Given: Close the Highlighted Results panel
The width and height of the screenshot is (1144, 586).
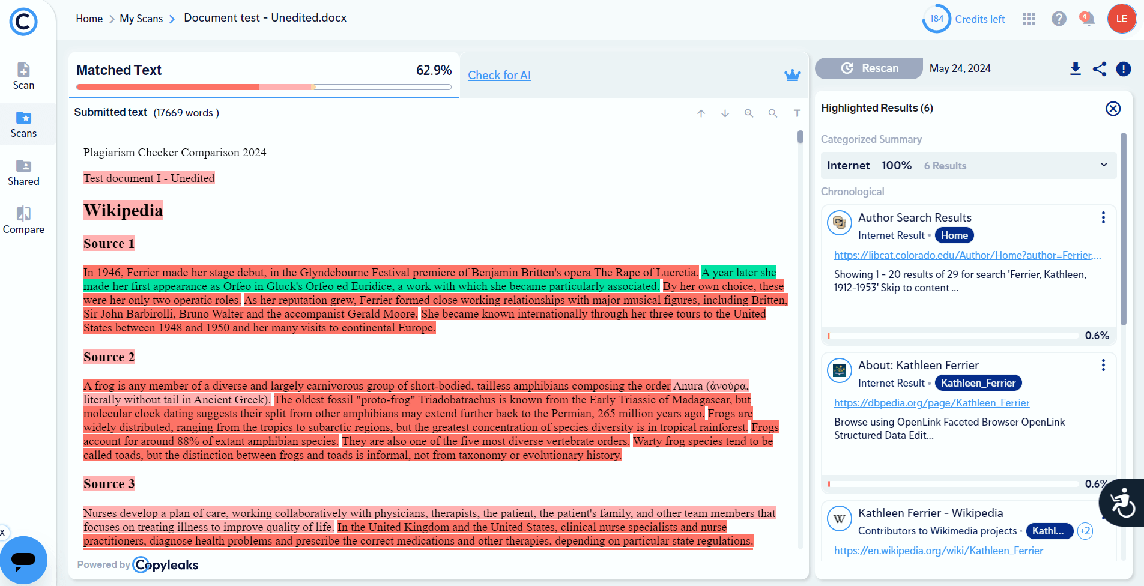Looking at the screenshot, I should pyautogui.click(x=1113, y=109).
